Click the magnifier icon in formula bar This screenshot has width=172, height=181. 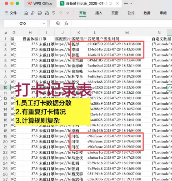[58, 23]
